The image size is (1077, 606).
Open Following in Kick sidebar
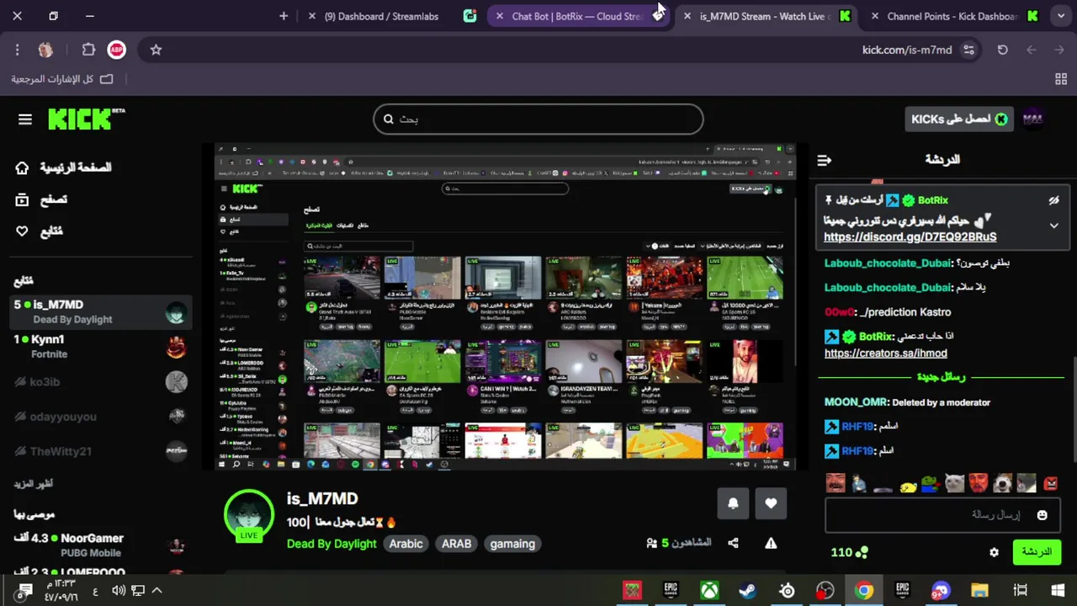tap(40, 231)
